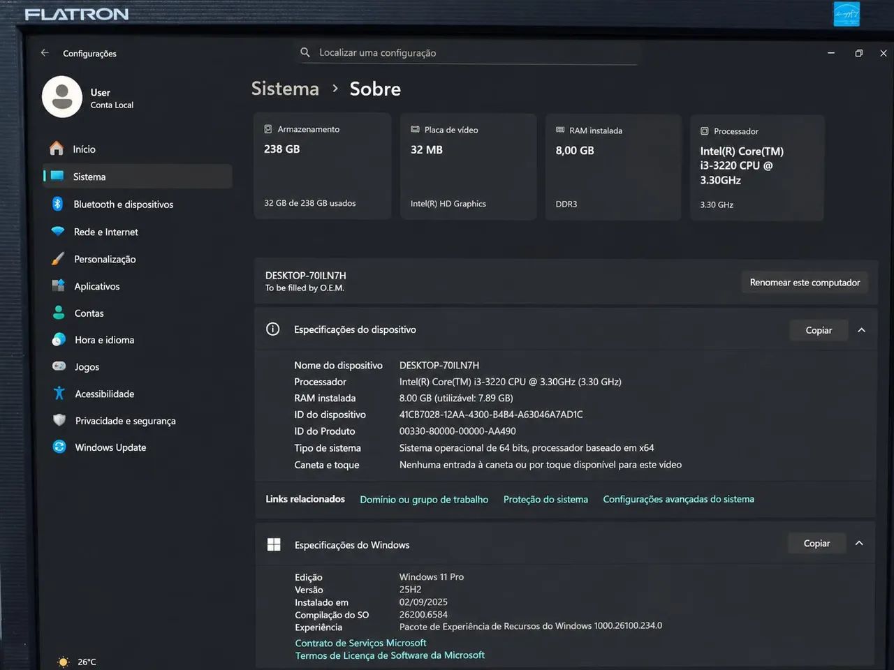
Task: Click the back arrow next to Configurações
Action: [x=45, y=52]
